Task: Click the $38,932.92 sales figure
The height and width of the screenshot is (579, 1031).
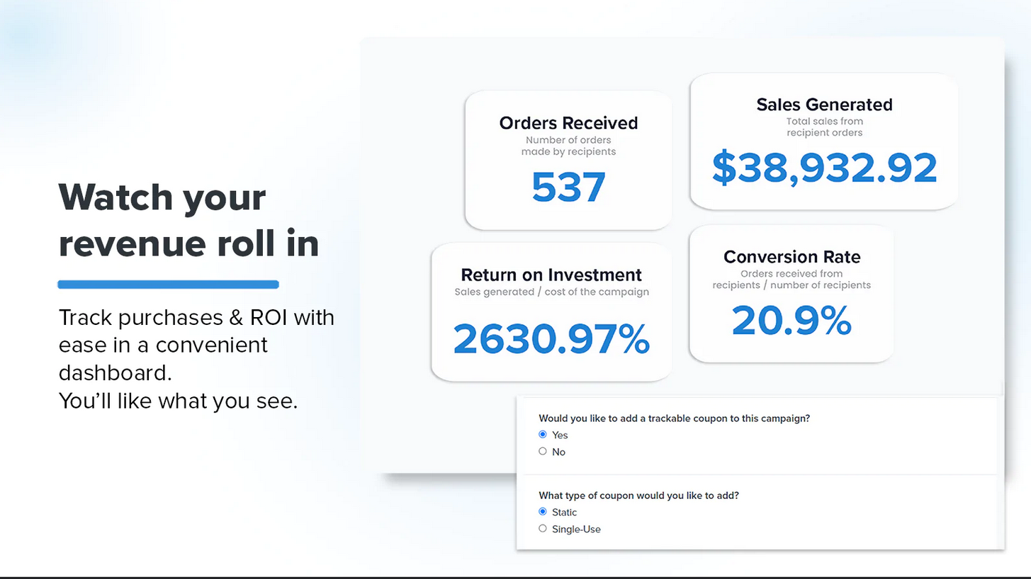Action: [x=824, y=168]
